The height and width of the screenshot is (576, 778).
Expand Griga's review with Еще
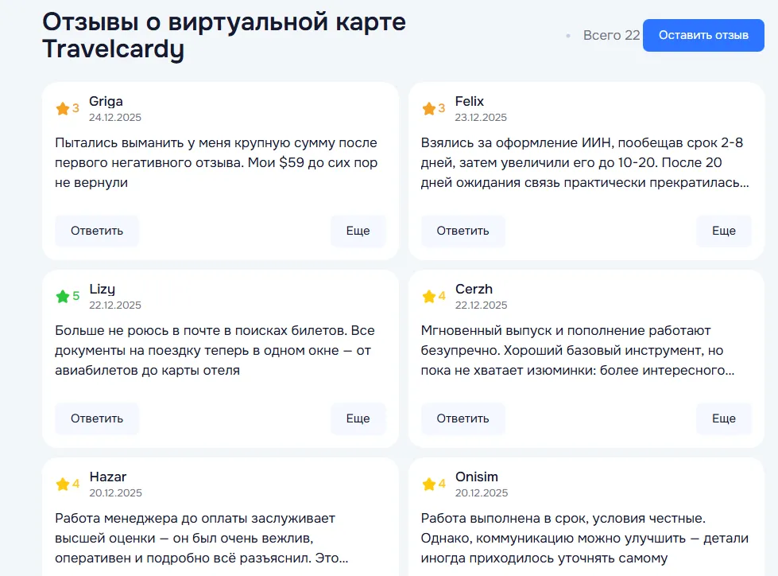[358, 231]
